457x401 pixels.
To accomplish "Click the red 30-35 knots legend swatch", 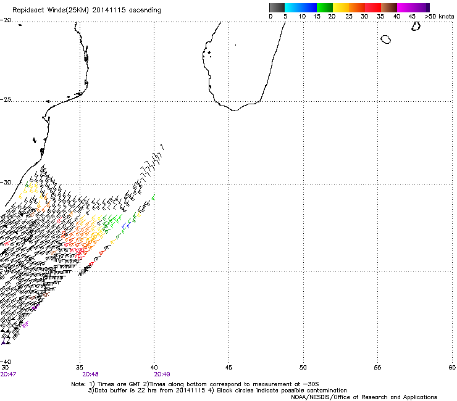I will 373,7.
